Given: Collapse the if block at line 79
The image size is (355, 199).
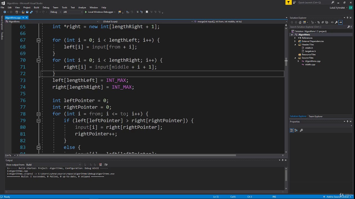Looking at the screenshot, I should (x=39, y=121).
